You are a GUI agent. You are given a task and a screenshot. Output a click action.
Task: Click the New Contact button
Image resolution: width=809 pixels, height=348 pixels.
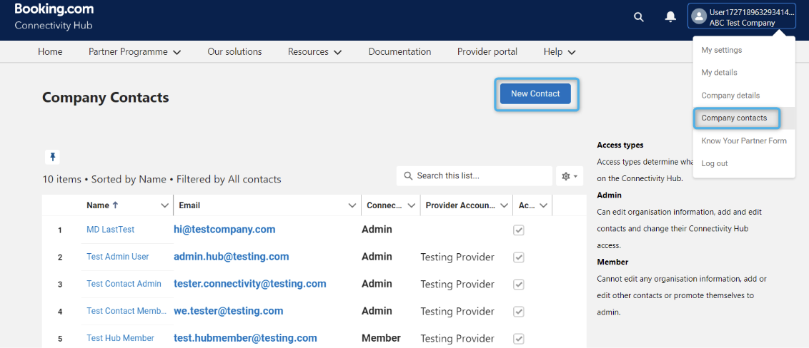coord(535,94)
